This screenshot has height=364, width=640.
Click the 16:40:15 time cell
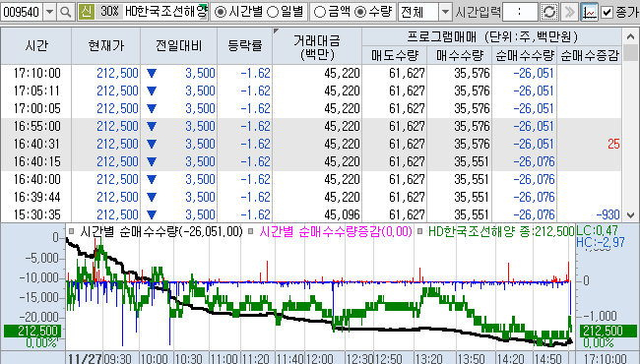pyautogui.click(x=36, y=161)
